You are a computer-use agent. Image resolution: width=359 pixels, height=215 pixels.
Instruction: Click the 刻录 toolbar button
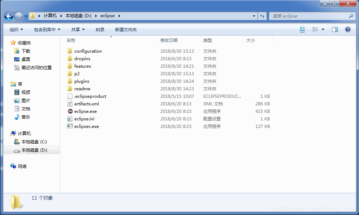click(100, 29)
